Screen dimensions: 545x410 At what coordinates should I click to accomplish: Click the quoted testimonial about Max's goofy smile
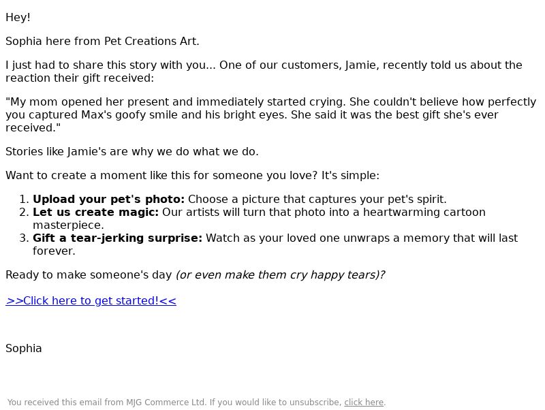point(270,114)
